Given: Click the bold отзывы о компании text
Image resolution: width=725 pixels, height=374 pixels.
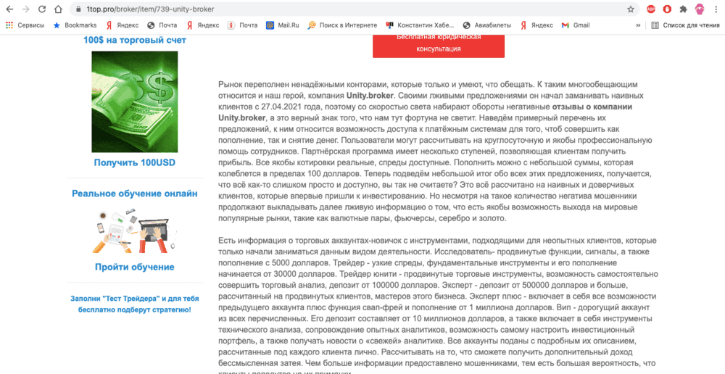Looking at the screenshot, I should pyautogui.click(x=592, y=107).
